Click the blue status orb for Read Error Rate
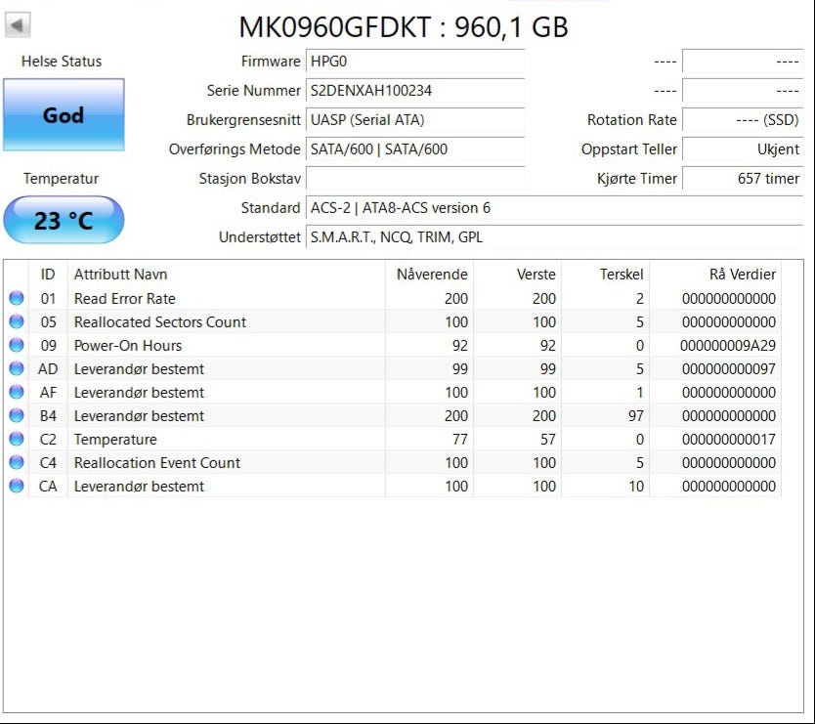The width and height of the screenshot is (815, 724). (17, 298)
